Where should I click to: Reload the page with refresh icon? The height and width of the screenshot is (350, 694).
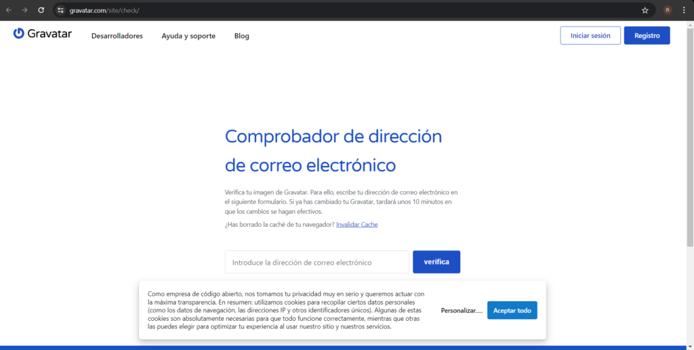[x=41, y=10]
